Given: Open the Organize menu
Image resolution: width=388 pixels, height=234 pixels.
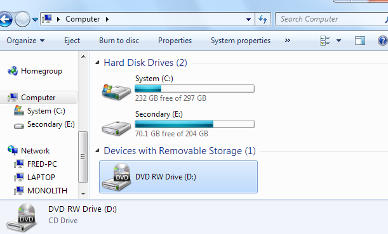Looking at the screenshot, I should (x=25, y=41).
